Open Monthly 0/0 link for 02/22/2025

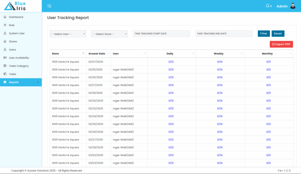(x=268, y=109)
